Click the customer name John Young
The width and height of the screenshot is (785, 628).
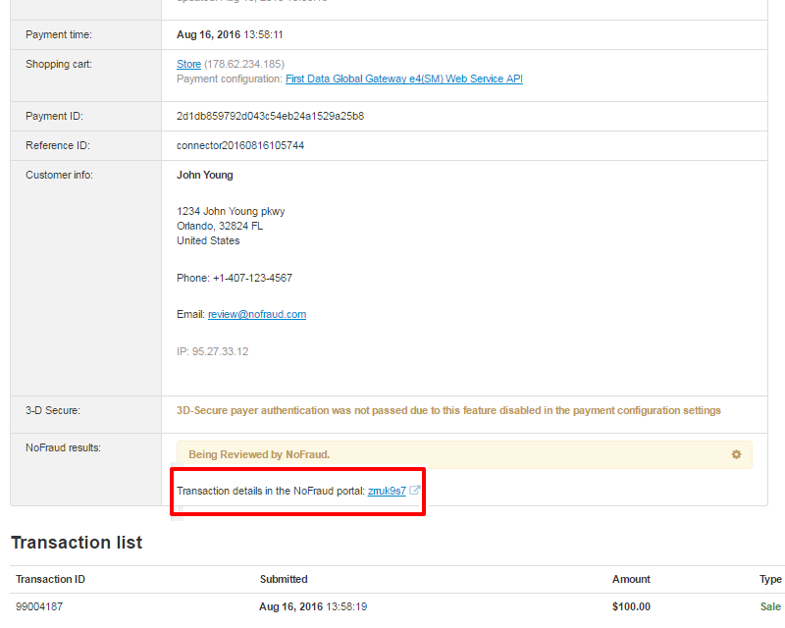tap(205, 175)
